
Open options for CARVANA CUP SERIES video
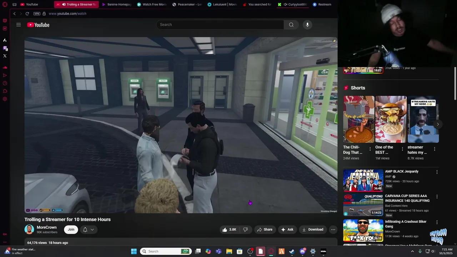point(437,197)
